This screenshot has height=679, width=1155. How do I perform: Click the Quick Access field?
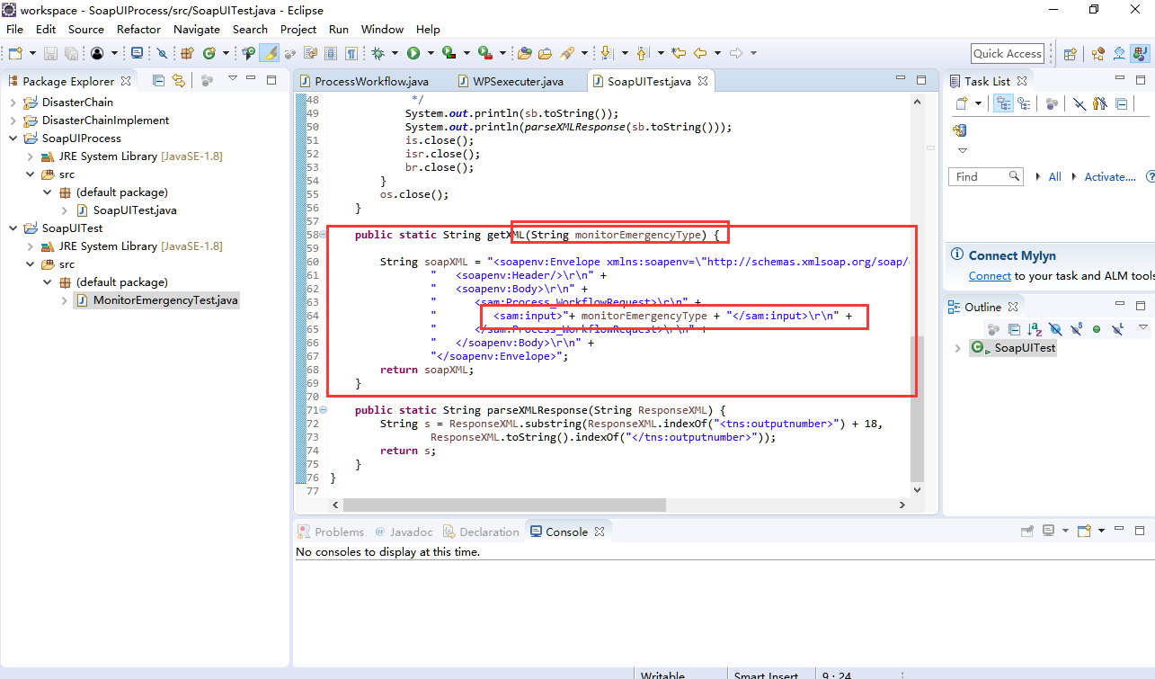1007,52
